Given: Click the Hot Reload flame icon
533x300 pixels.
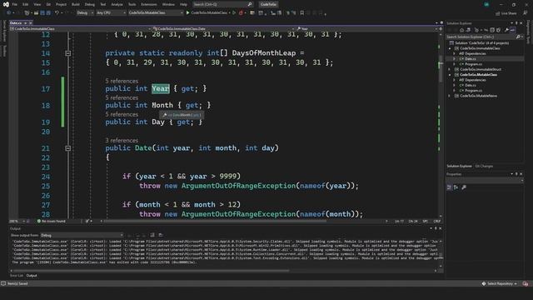Looking at the screenshot, I should [x=241, y=13].
